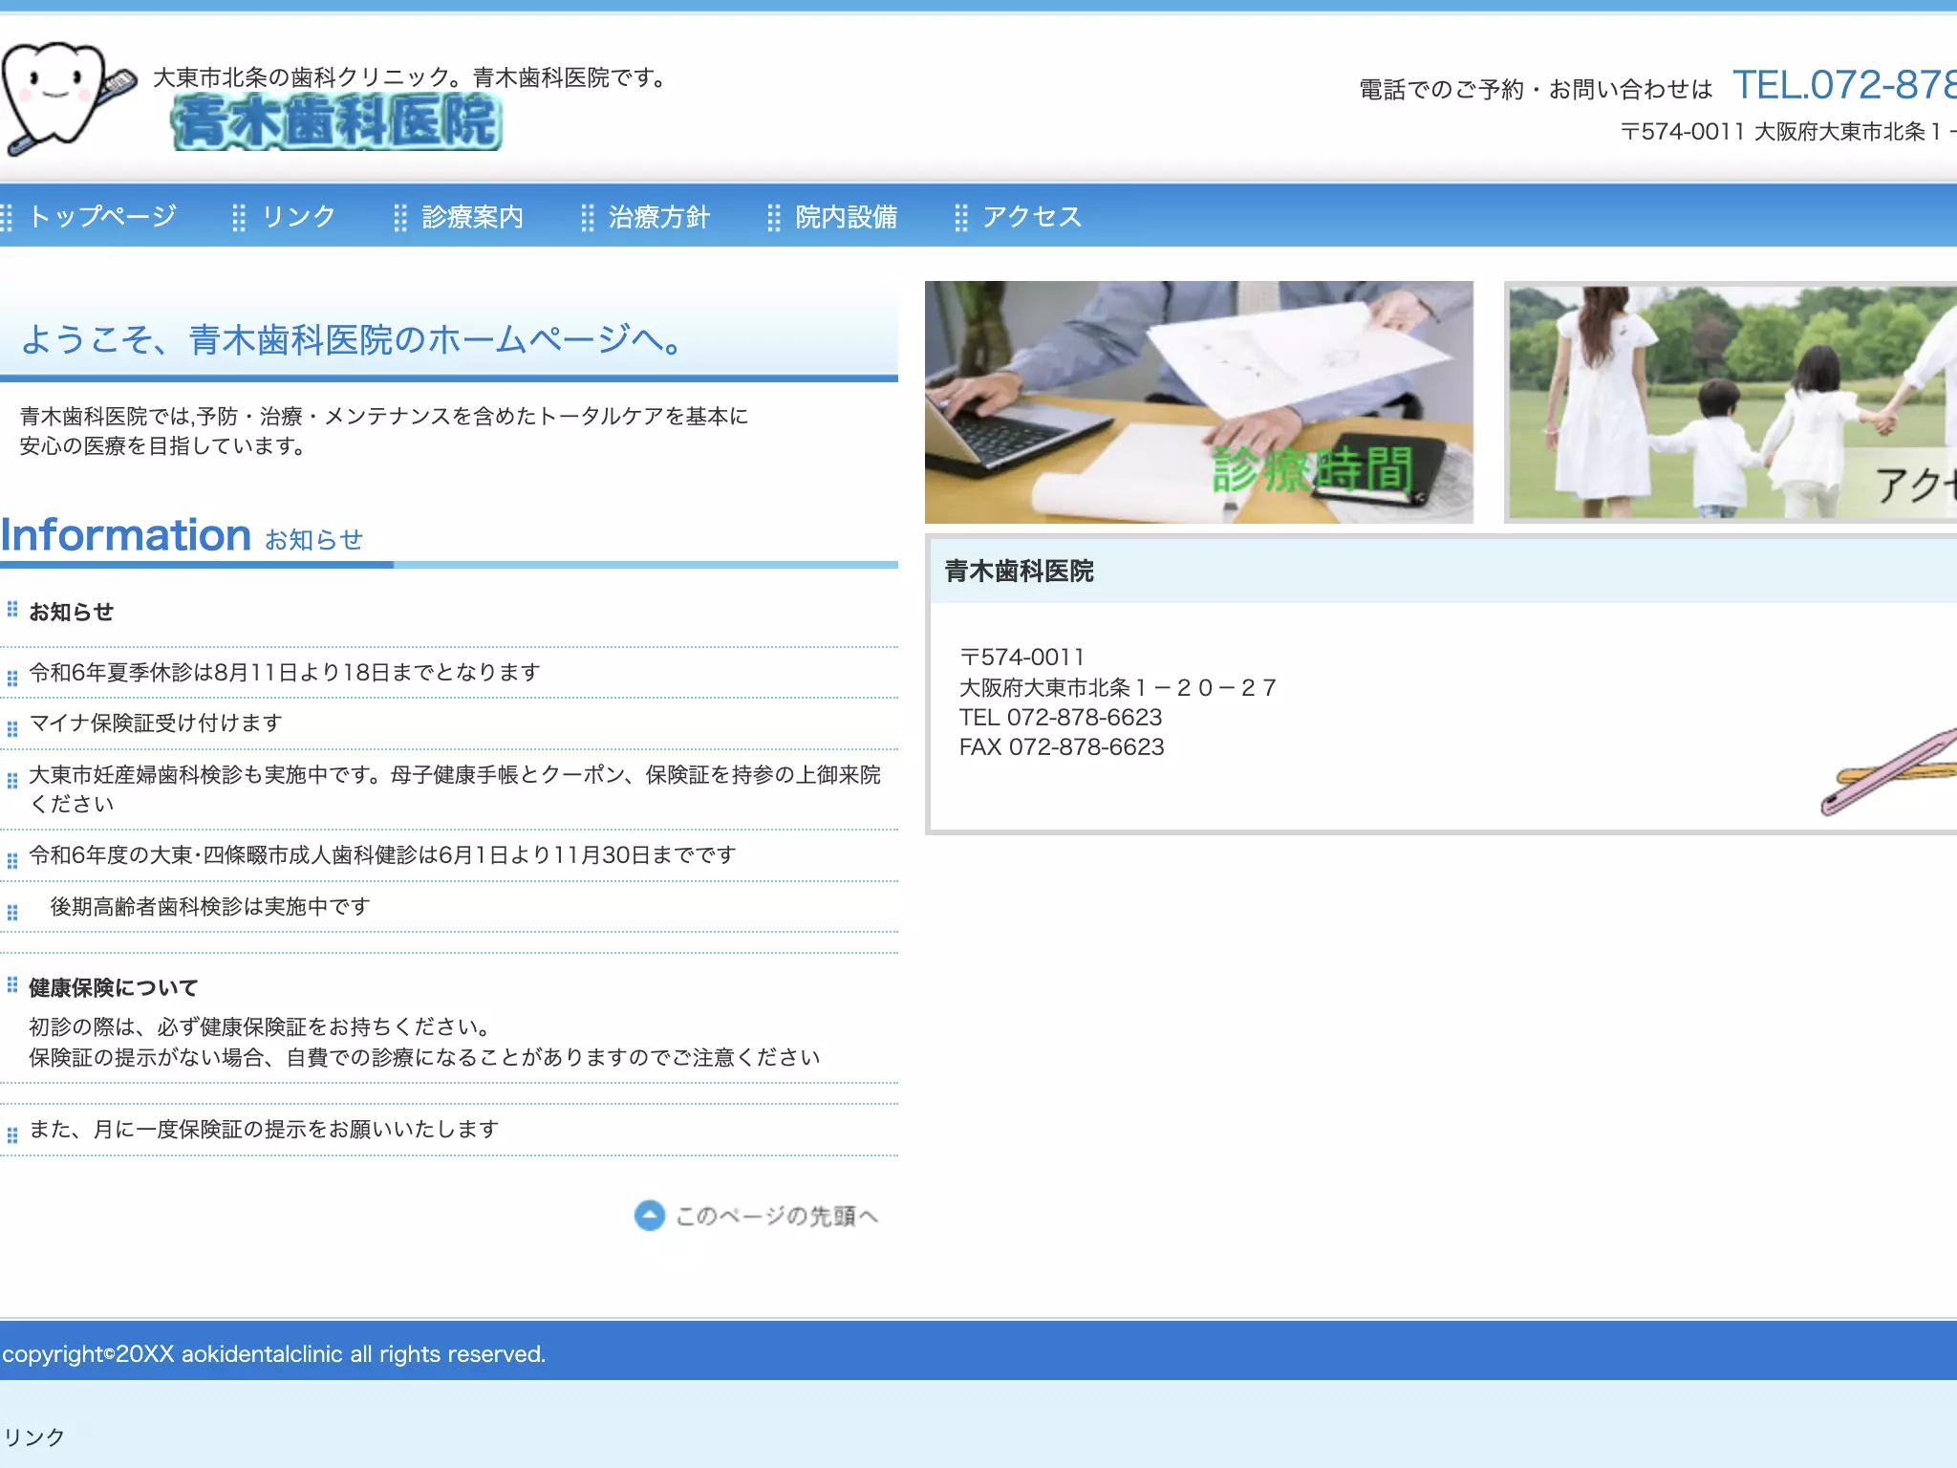Click the 大阪府大東市北条1−20−27 address line
The width and height of the screenshot is (1957, 1468).
pos(1118,687)
